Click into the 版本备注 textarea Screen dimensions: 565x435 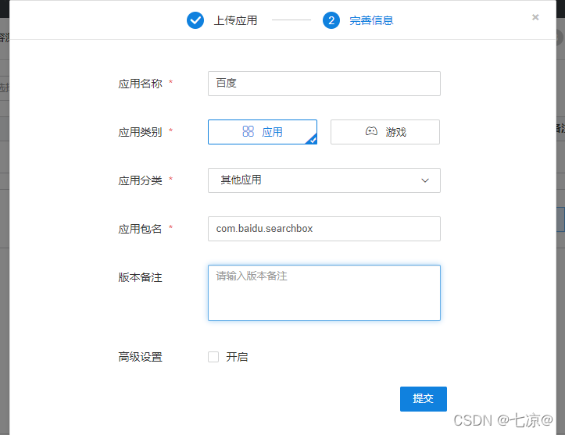click(324, 293)
